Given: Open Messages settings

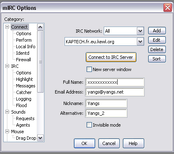Looking at the screenshot, I should pyautogui.click(x=26, y=86).
